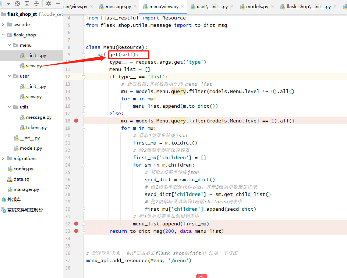Close the flask_shop\__init__.py tab

pyautogui.click(x=335, y=6)
